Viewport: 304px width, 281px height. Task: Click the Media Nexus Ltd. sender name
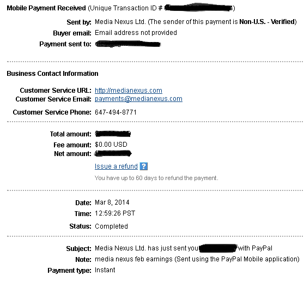tap(120, 22)
